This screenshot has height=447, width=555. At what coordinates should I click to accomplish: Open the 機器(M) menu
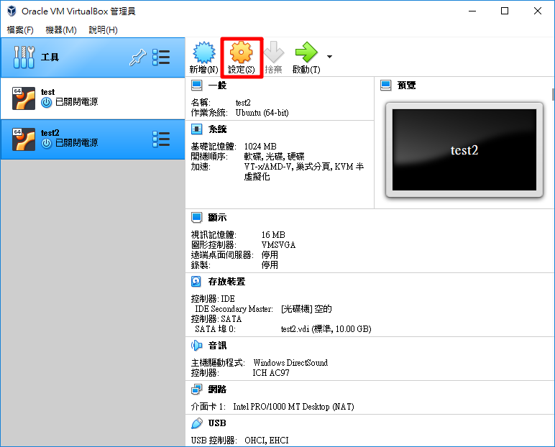tap(61, 30)
